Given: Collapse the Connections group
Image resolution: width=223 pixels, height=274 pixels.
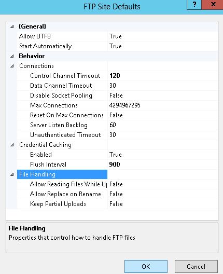Looking at the screenshot, I should click(12, 66).
